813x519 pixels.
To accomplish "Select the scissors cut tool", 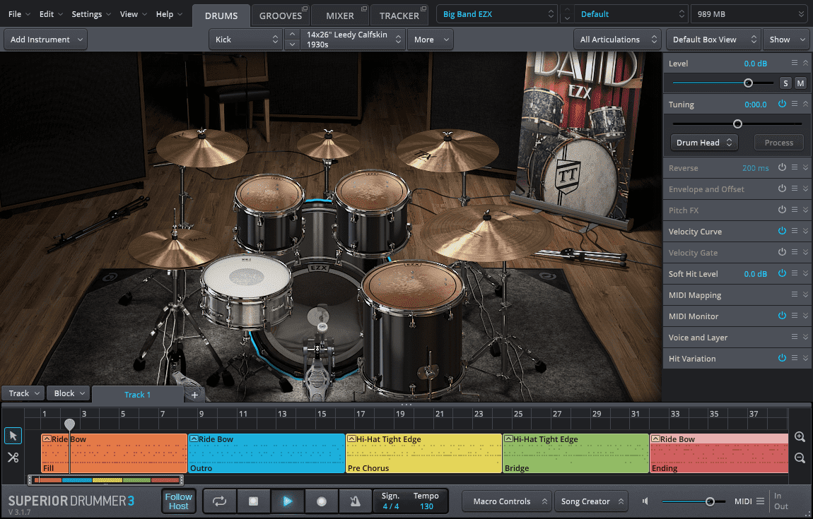I will click(x=13, y=458).
